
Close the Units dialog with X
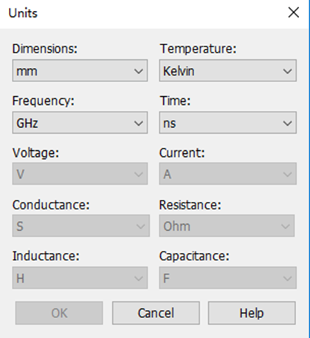pyautogui.click(x=294, y=13)
